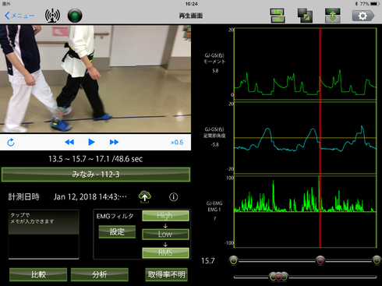382x286 pixels.
Task: Tap the 15.7 current time value
Action: (x=208, y=260)
